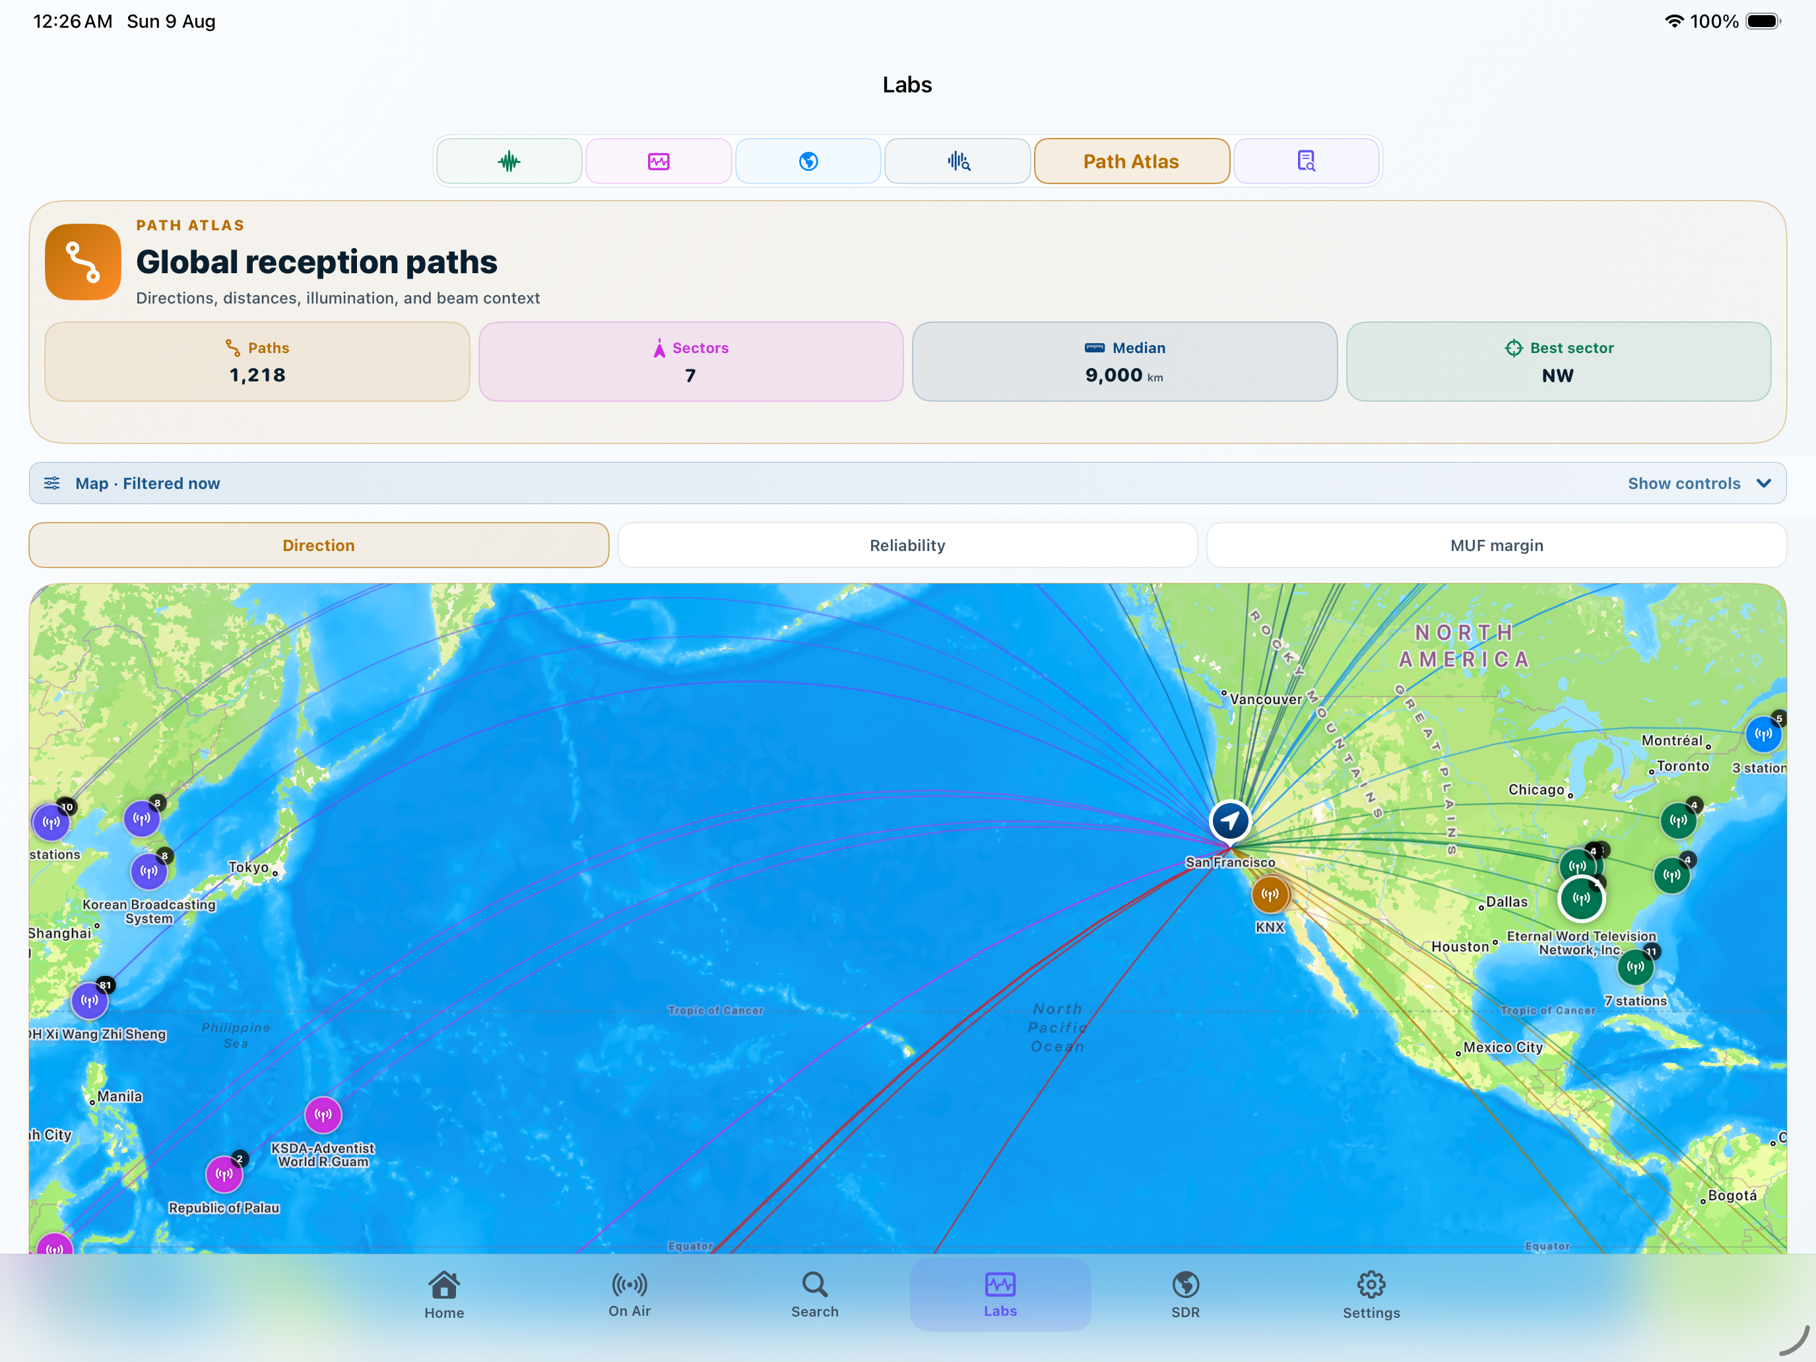Tap the Eternal Word Television Network marker
Screen dimensions: 1816x1362
(1581, 899)
